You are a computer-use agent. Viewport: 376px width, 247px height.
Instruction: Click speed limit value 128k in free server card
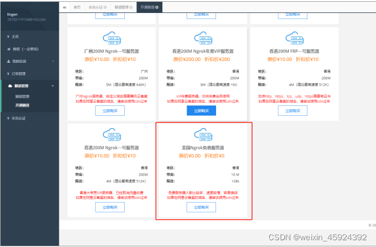pos(235,181)
